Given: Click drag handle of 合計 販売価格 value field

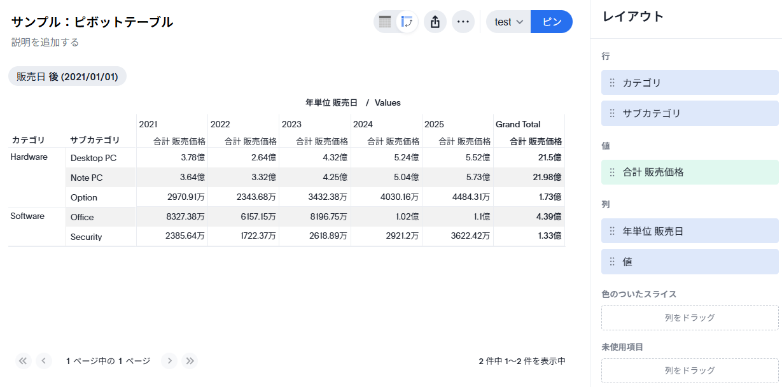Looking at the screenshot, I should click(612, 172).
